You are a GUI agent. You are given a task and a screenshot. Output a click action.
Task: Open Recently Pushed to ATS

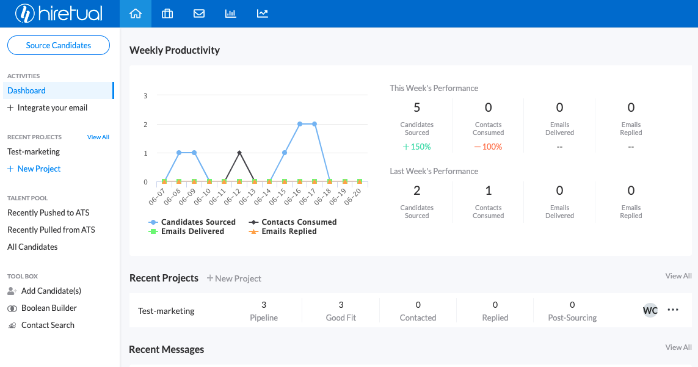[x=48, y=213]
